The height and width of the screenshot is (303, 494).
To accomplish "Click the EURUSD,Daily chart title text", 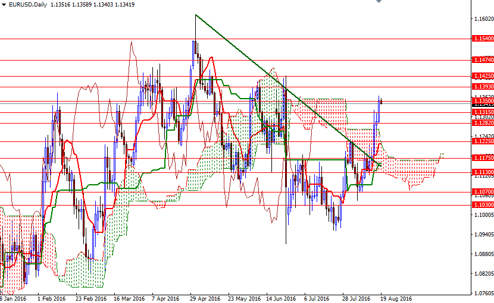I will (x=28, y=5).
